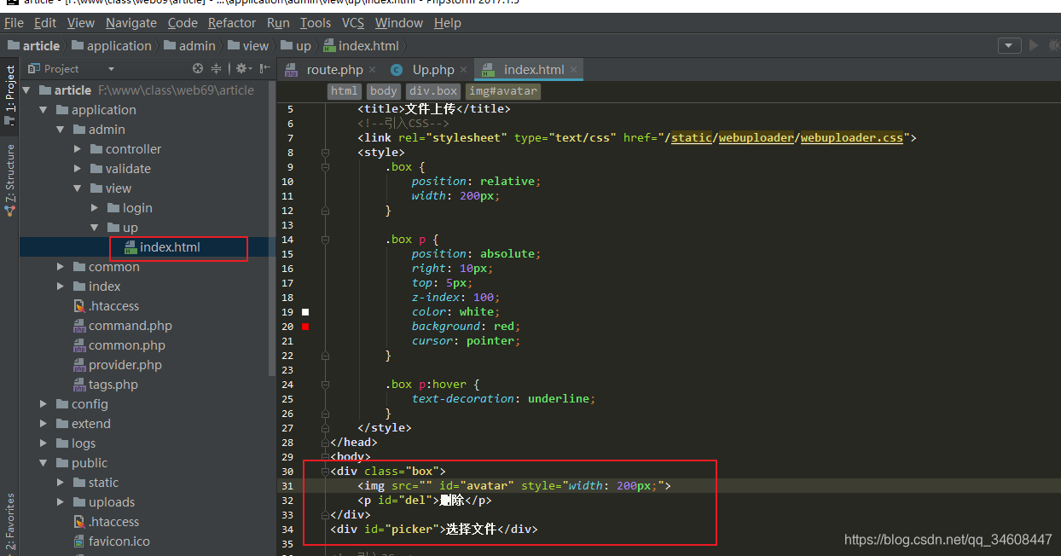Expand the config folder arrow
1061x556 pixels.
tap(43, 404)
